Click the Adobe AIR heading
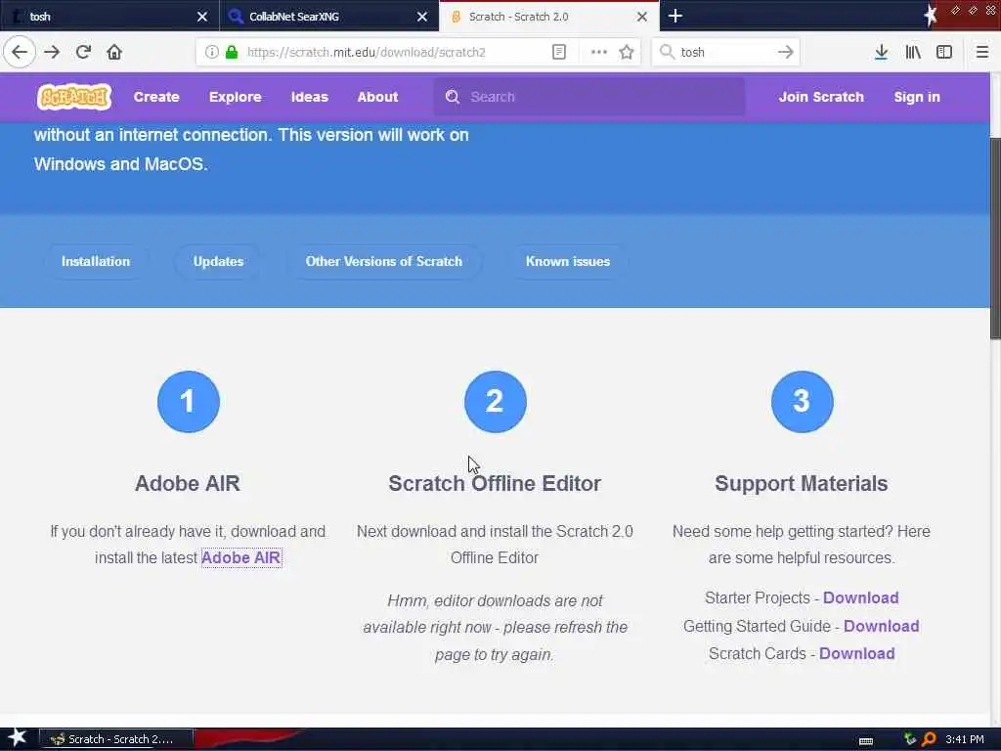The width and height of the screenshot is (1001, 751). (188, 483)
